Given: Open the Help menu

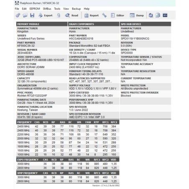Looking at the screenshot, I should [x=87, y=9].
